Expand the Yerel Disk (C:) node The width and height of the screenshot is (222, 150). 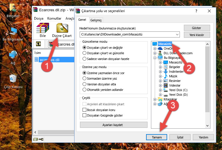160,90
